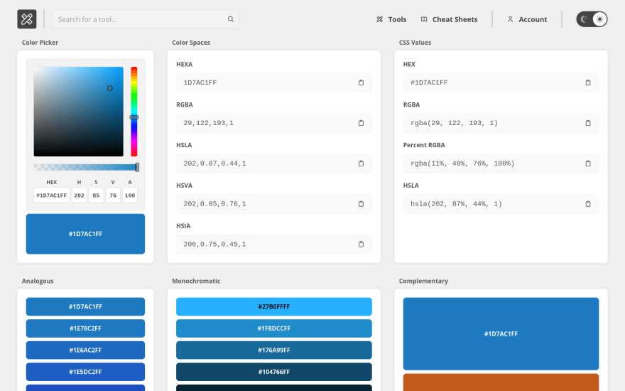Select monochromatic swatch #176A99FF
625x391 pixels.
click(x=274, y=350)
